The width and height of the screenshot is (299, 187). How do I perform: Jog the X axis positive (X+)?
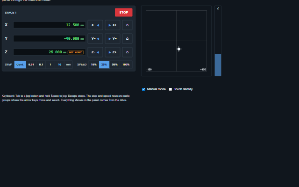tap(113, 25)
